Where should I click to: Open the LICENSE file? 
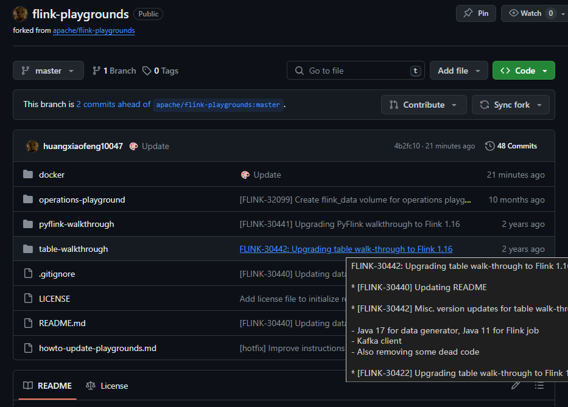pyautogui.click(x=54, y=299)
